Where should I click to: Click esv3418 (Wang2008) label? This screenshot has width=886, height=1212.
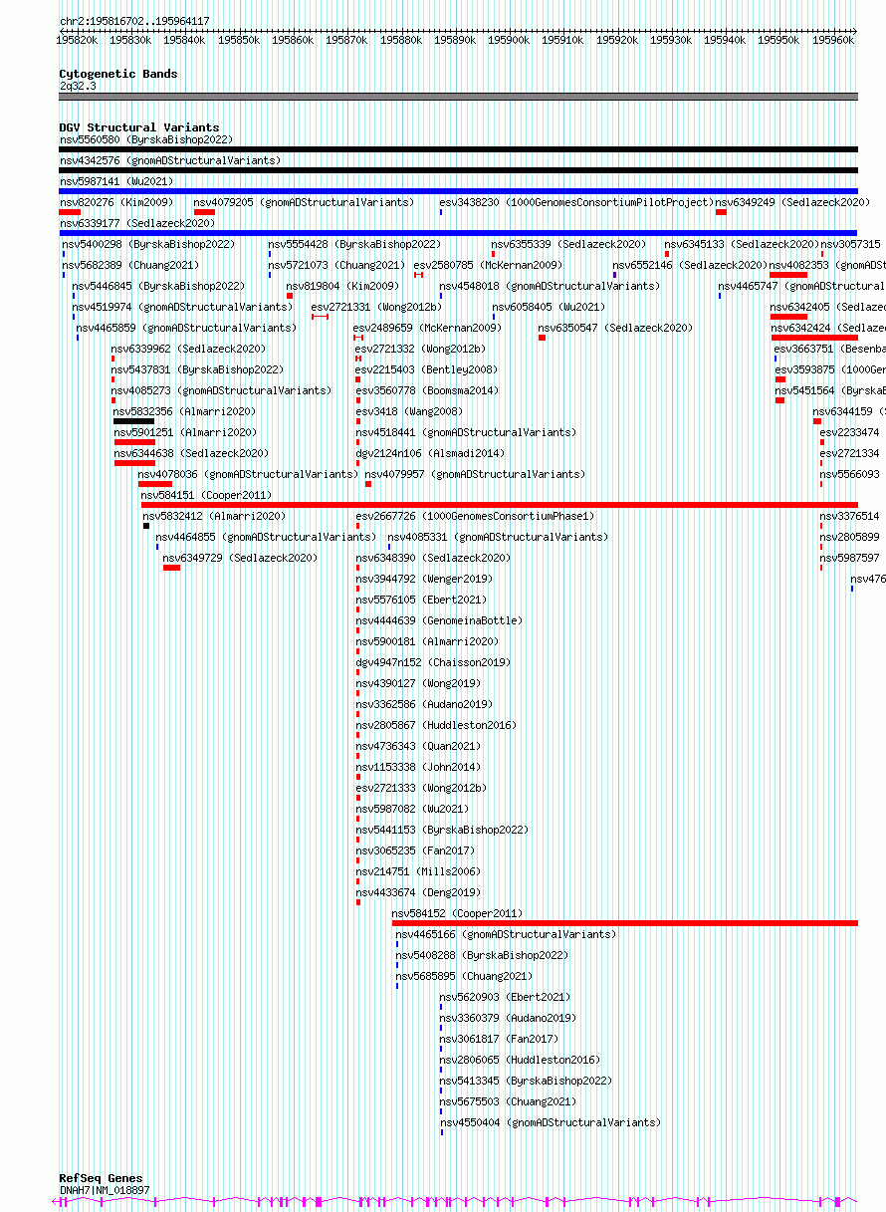click(x=409, y=411)
